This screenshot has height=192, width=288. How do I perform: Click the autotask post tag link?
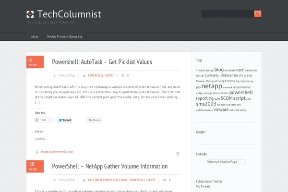[46, 152]
